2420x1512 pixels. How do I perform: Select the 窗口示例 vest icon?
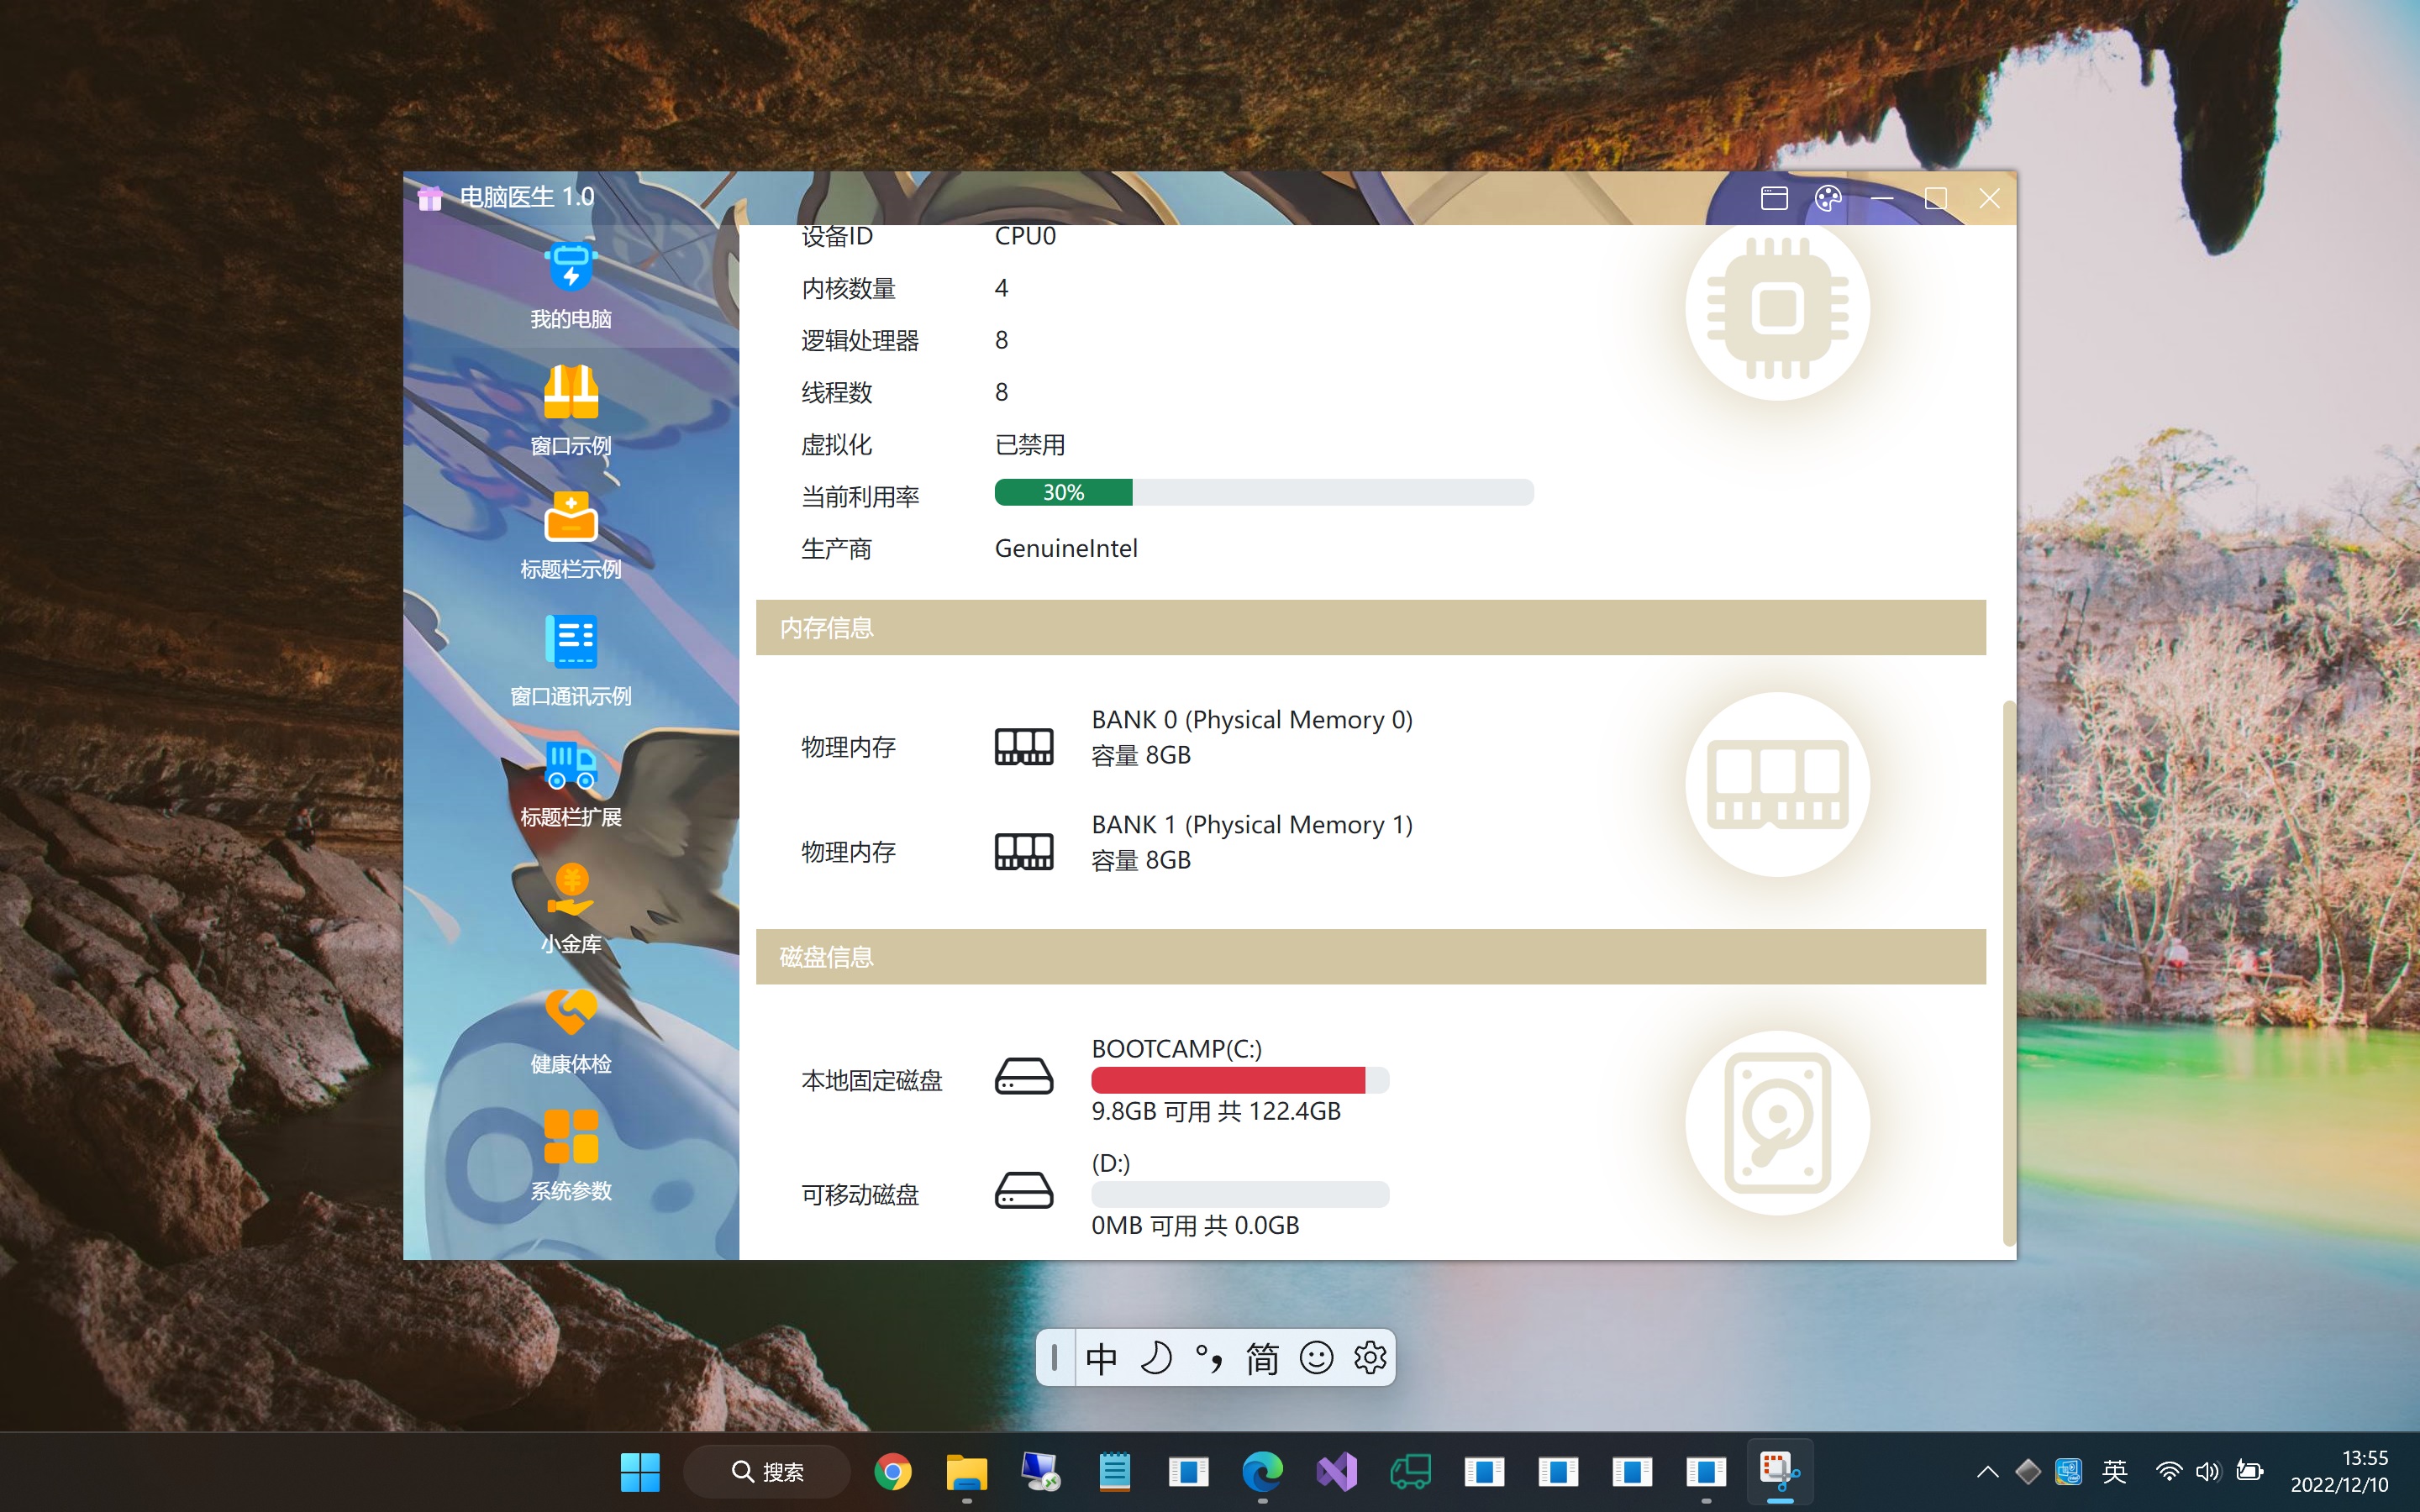coord(570,392)
